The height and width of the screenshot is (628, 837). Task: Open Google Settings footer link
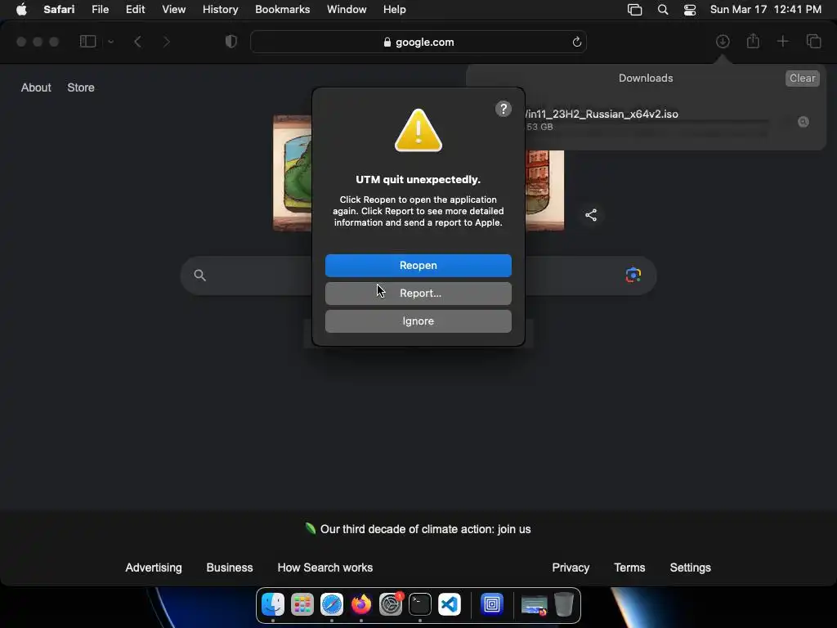690,567
